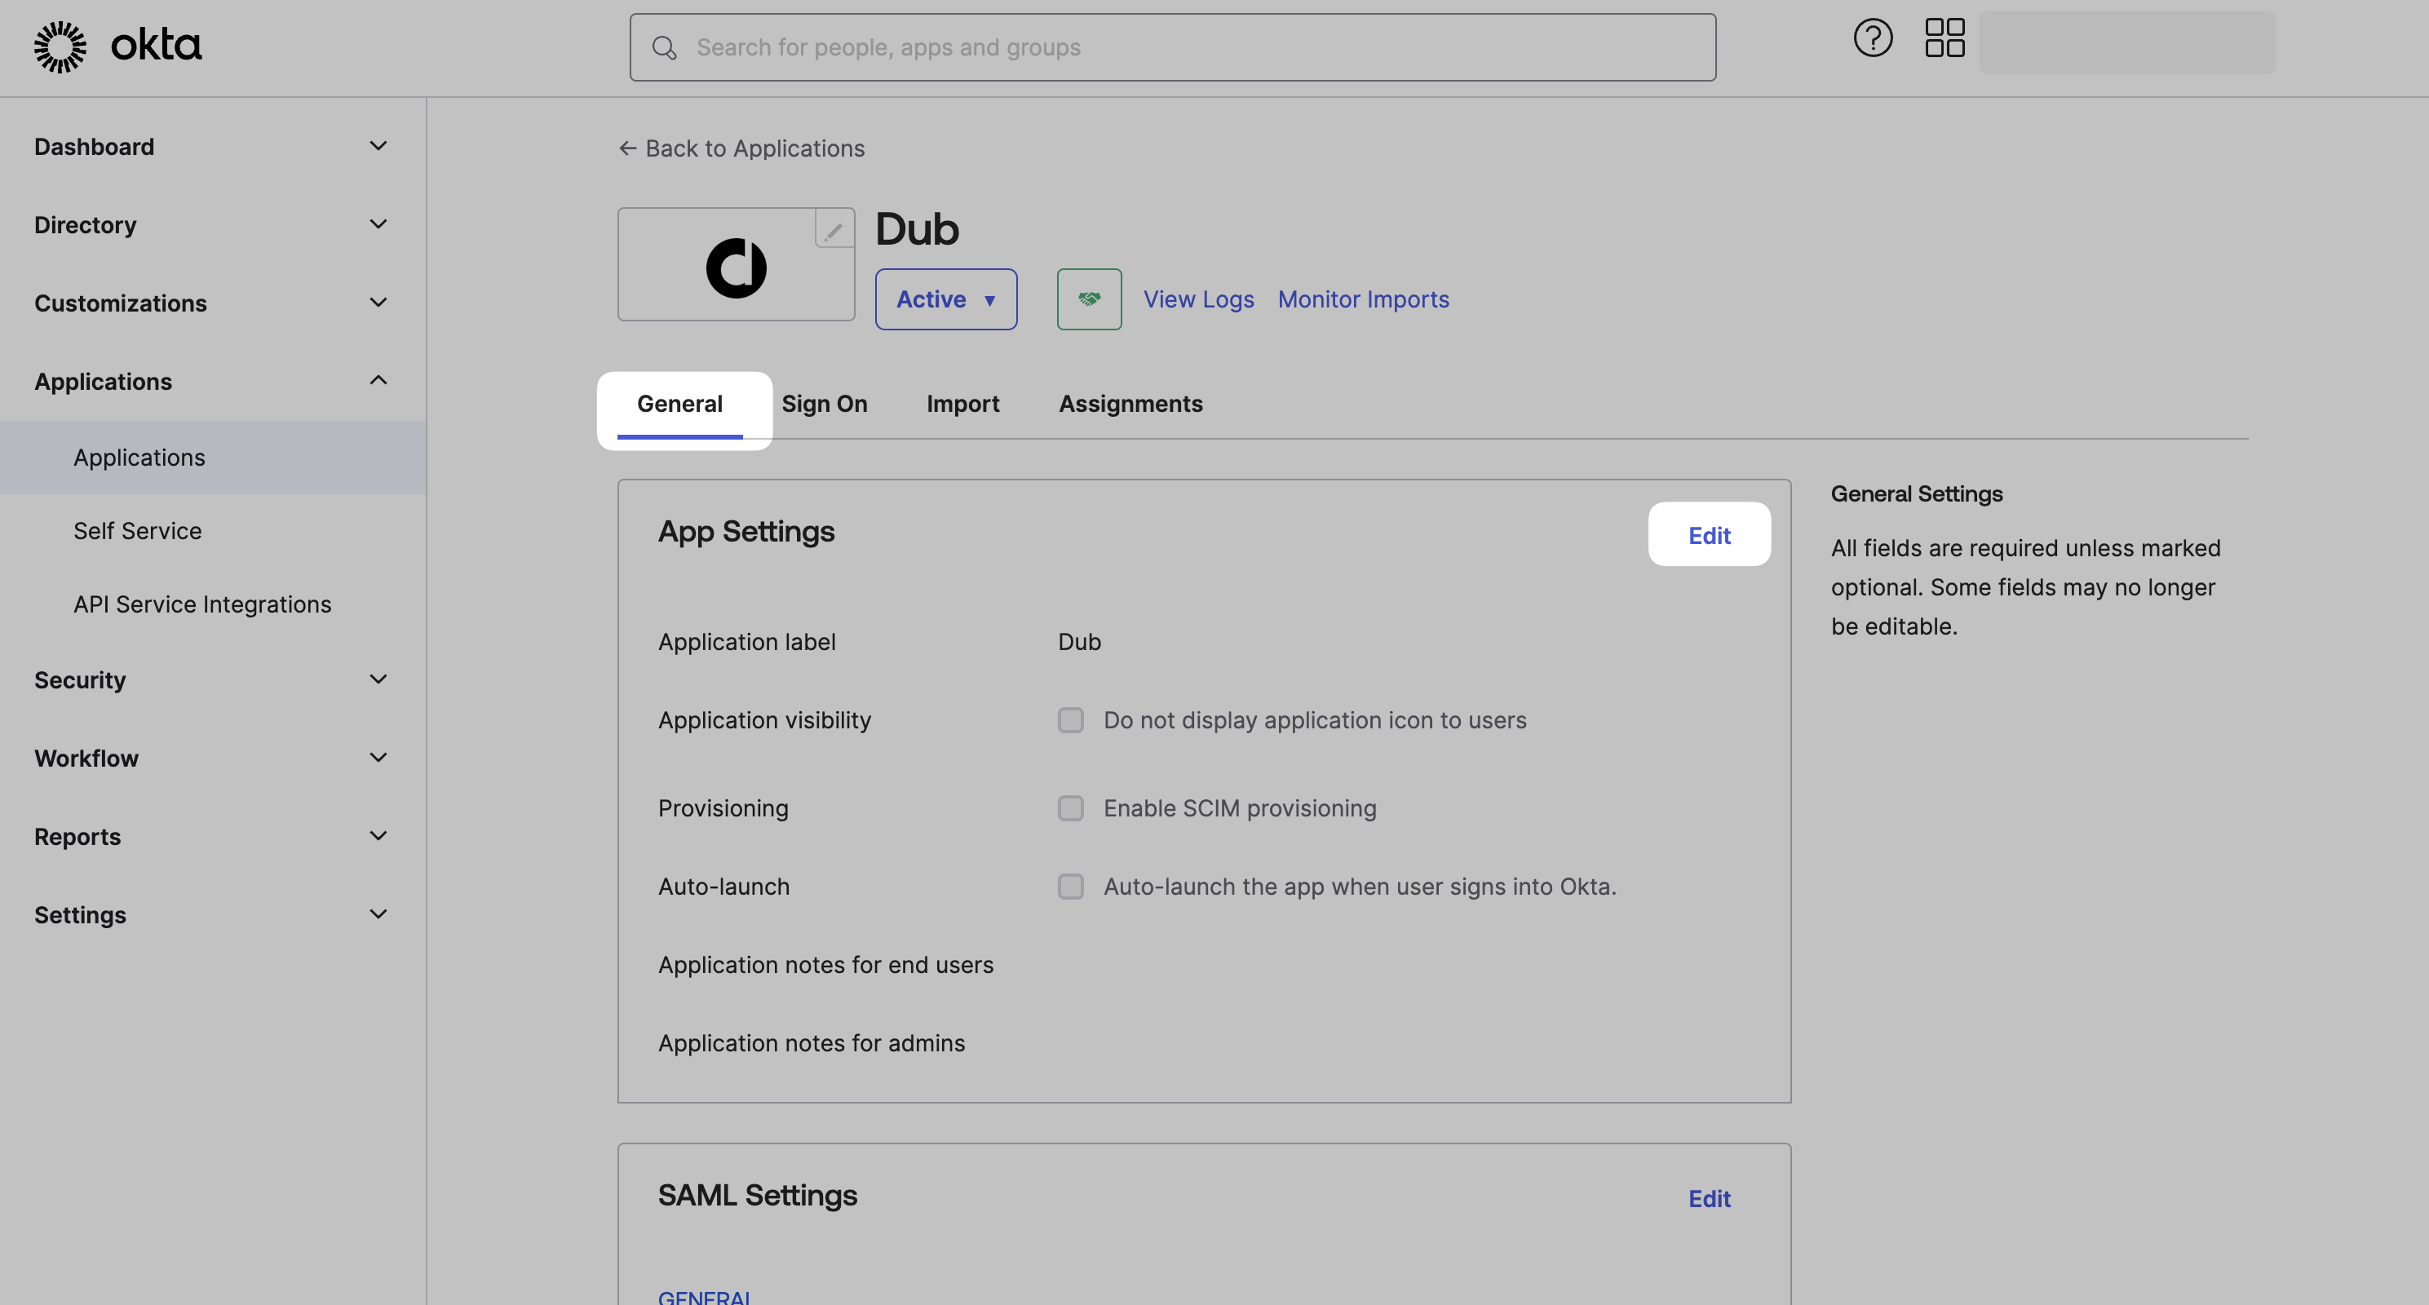Enable SCIM provisioning checkbox
Image resolution: width=2429 pixels, height=1305 pixels.
tap(1070, 808)
